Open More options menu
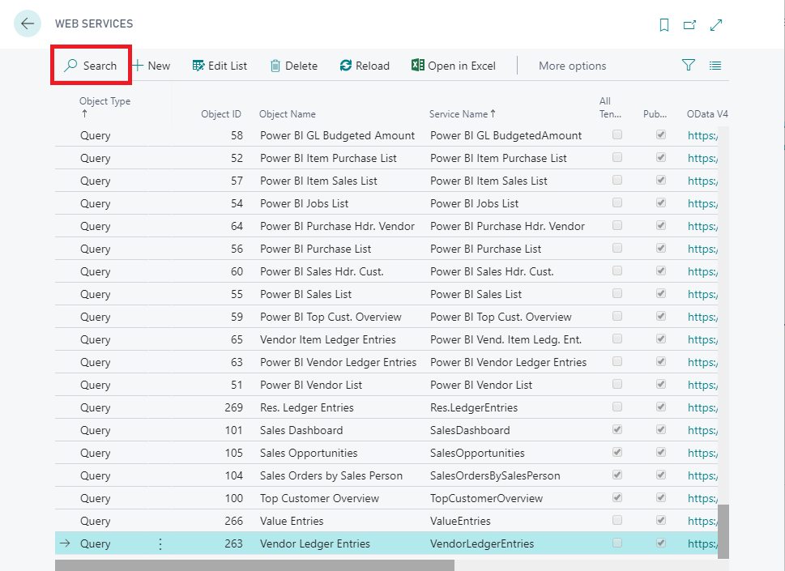Screen dimensions: 785x571 click(x=572, y=66)
